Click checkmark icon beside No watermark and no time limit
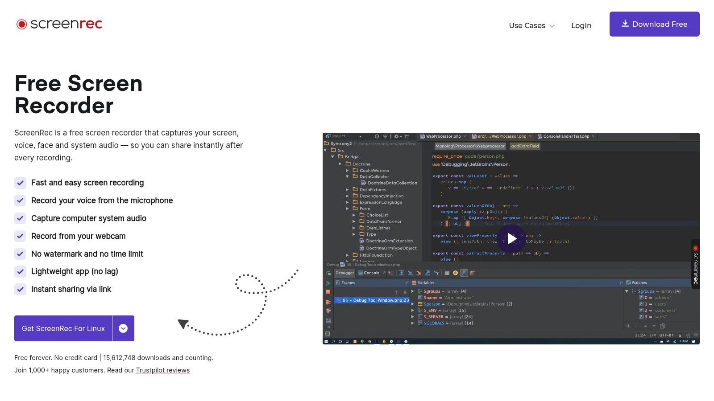 20,254
